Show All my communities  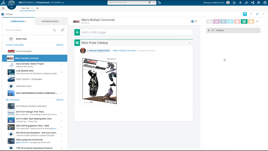tap(60, 100)
